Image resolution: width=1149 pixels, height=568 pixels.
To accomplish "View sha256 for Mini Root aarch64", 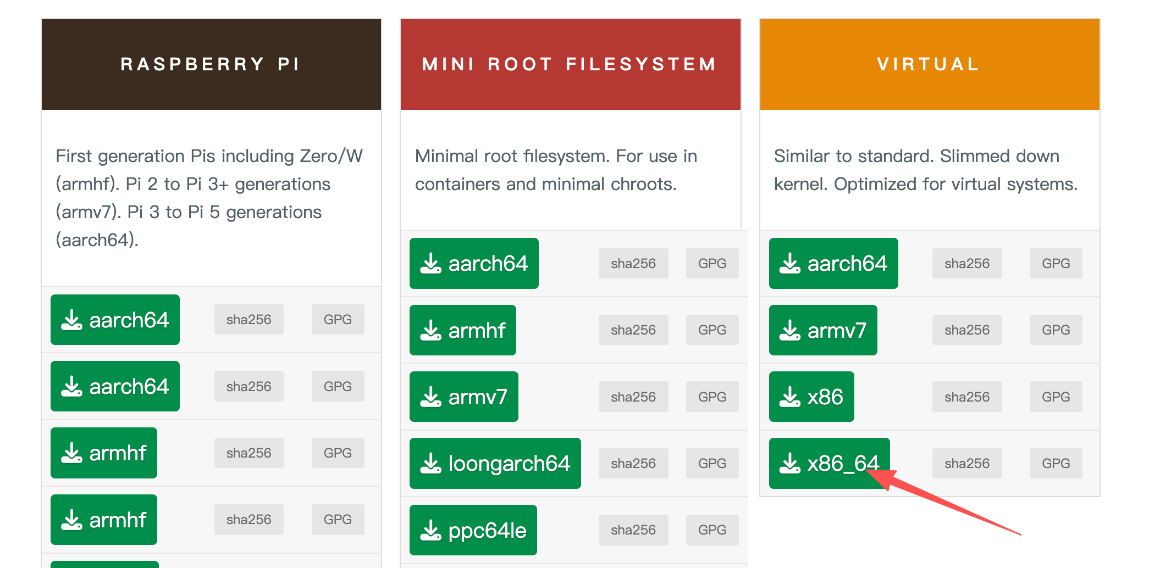I will pyautogui.click(x=633, y=263).
